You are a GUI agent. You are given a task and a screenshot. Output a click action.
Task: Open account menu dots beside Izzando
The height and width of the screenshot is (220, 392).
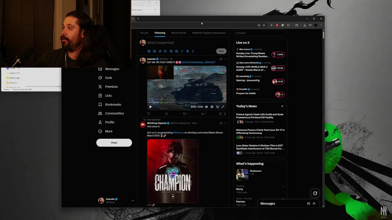tap(133, 201)
